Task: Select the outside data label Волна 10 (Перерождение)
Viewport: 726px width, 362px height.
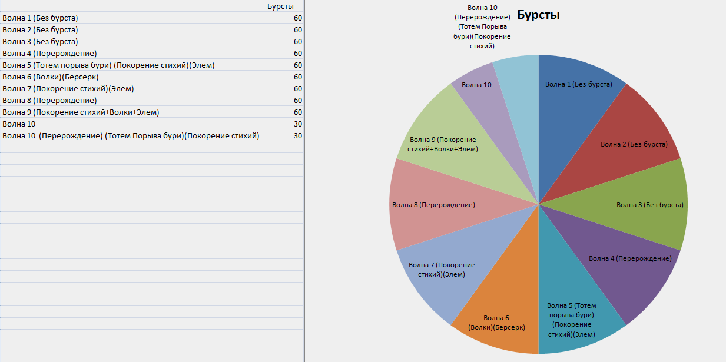Action: [482, 26]
